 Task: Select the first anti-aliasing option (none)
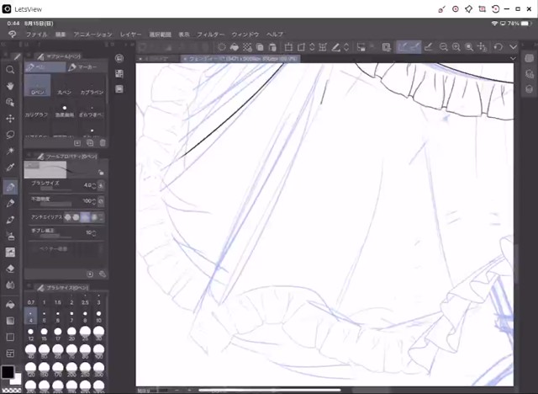pos(68,217)
